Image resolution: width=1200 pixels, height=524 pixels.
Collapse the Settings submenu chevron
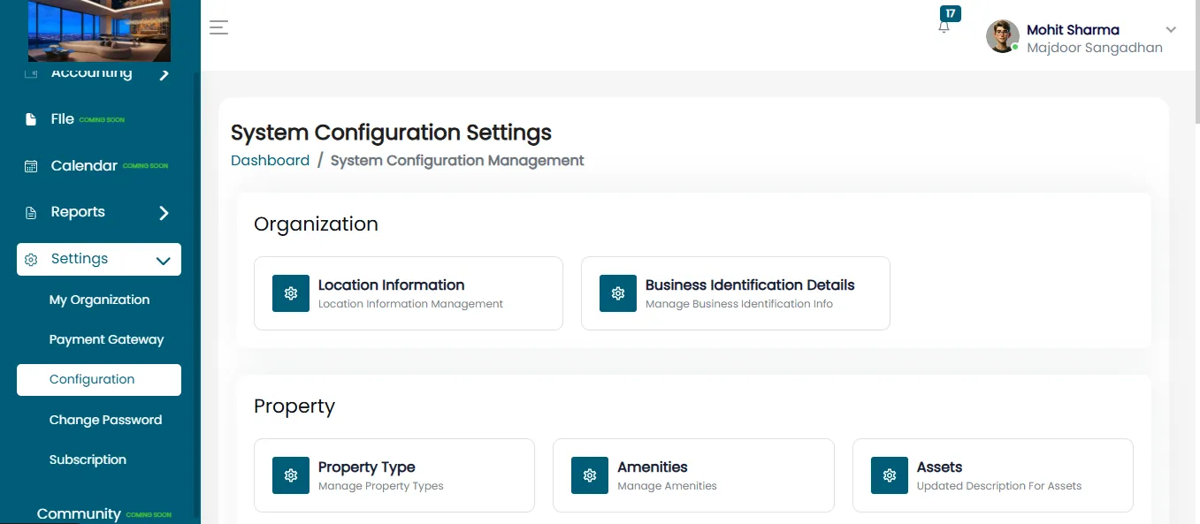163,261
